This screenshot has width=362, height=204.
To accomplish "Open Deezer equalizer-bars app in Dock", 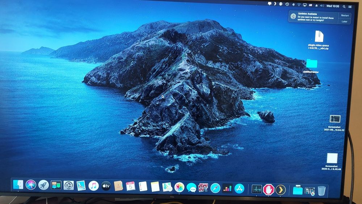I will [227, 188].
